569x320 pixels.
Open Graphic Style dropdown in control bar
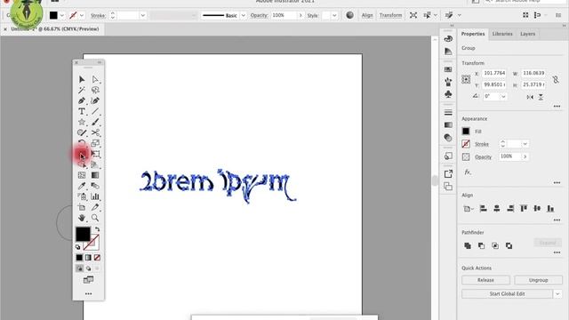pos(334,15)
